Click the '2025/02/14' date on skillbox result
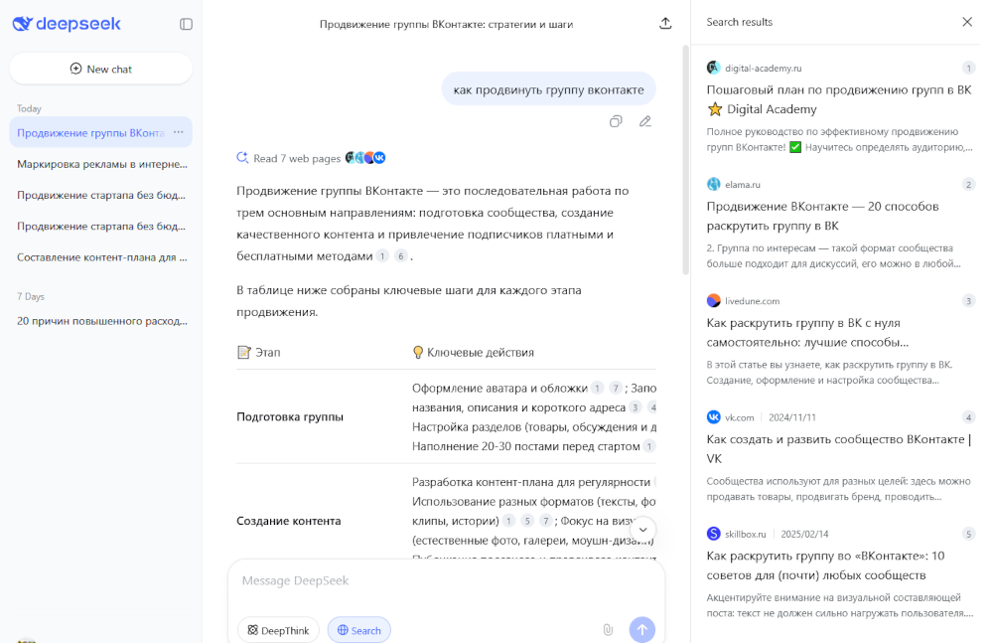 (804, 534)
